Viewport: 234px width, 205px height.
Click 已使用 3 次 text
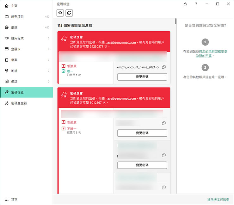74,133
